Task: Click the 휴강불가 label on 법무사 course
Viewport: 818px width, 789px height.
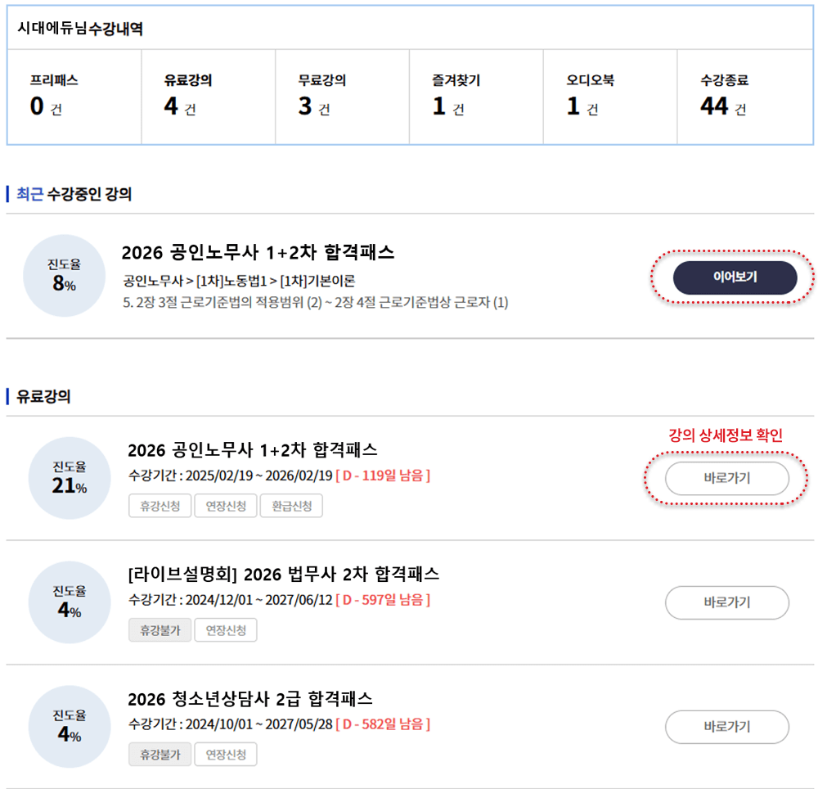Action: (x=160, y=630)
